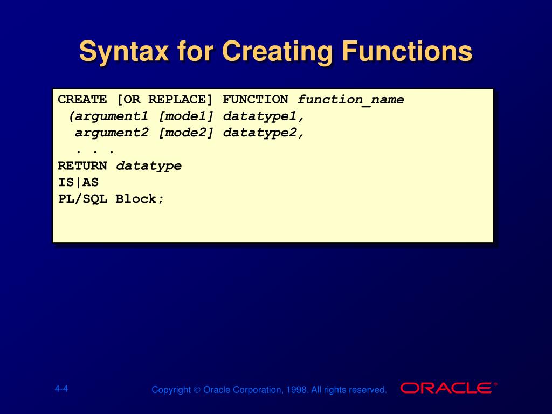Click the slide number "4-4"
The height and width of the screenshot is (414, 552).
61,389
